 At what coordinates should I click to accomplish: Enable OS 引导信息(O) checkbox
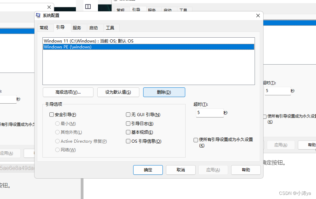pos(128,141)
